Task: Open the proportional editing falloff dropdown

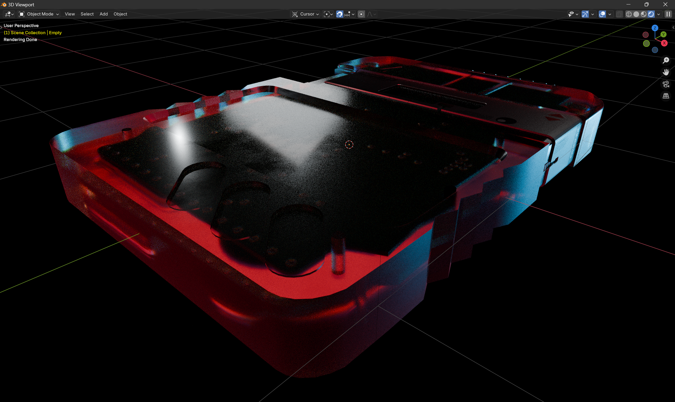Action: pos(371,14)
